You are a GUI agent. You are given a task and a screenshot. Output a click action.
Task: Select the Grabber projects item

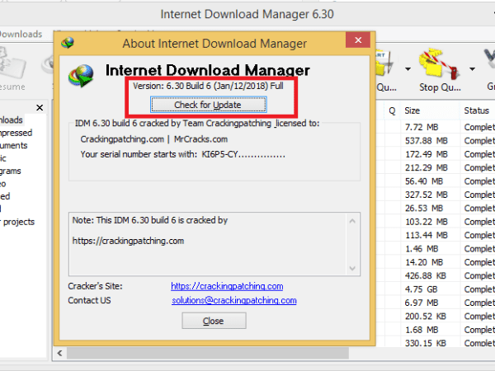click(17, 222)
